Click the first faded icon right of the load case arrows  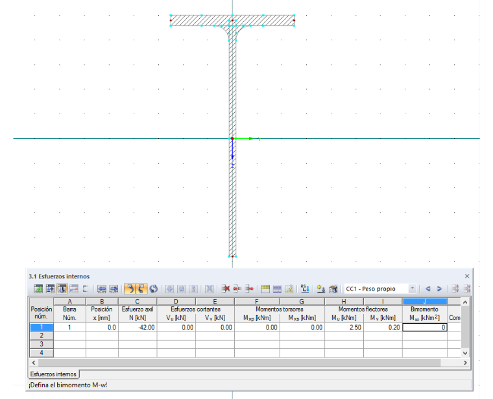(455, 289)
